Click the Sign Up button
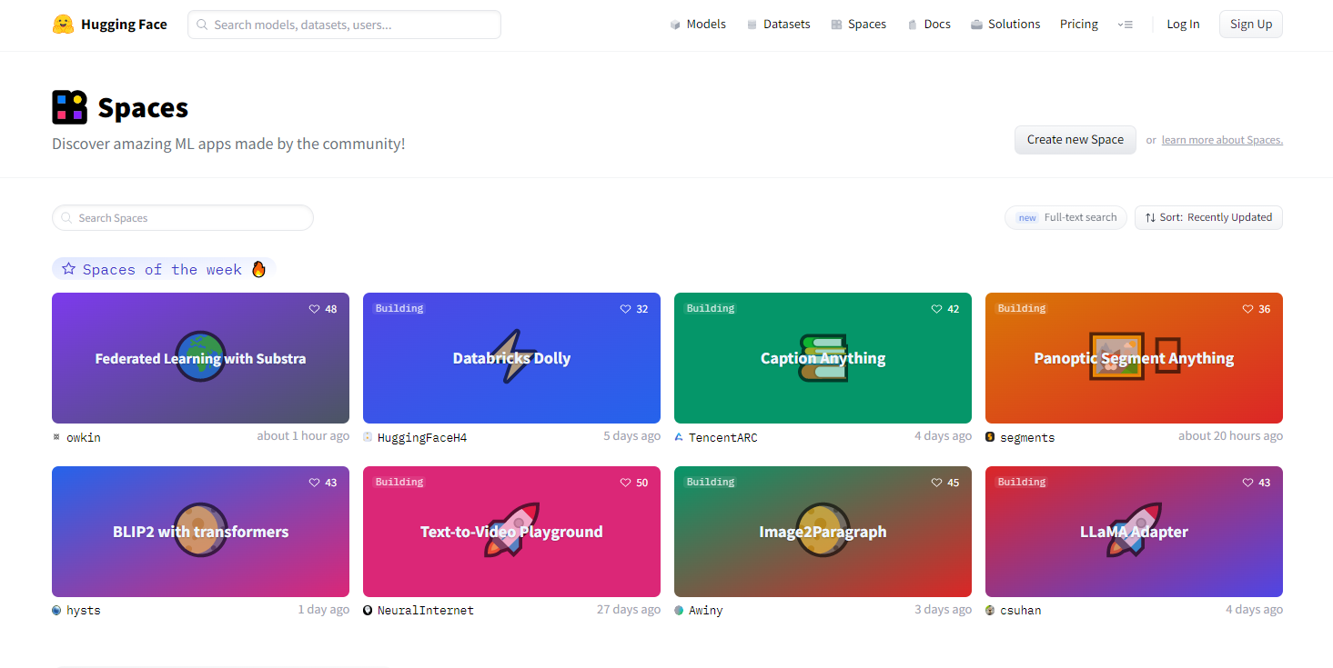Screen dimensions: 1333x668 [1251, 25]
